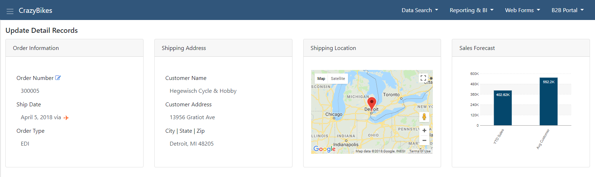Click the Google logo on the map
Image resolution: width=595 pixels, height=177 pixels.
[x=324, y=149]
